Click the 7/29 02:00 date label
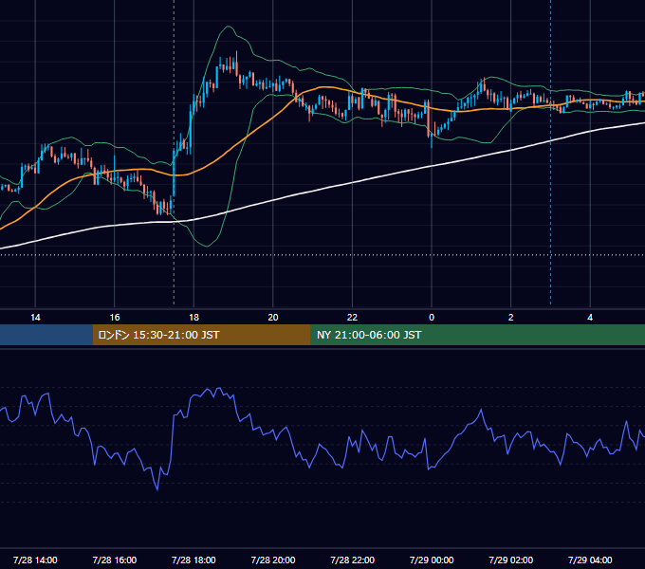The width and height of the screenshot is (645, 569). point(511,560)
